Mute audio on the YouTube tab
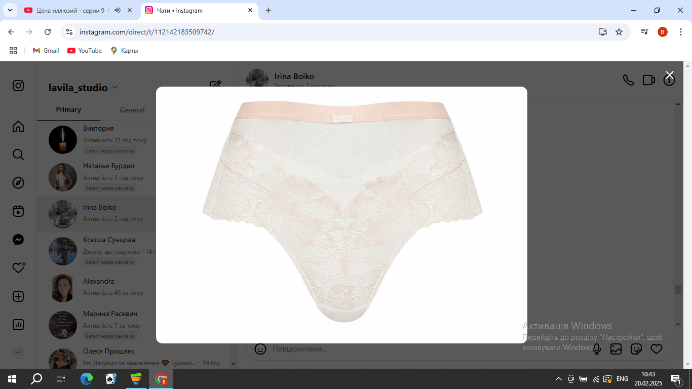Screen dimensions: 692x389 118,10
